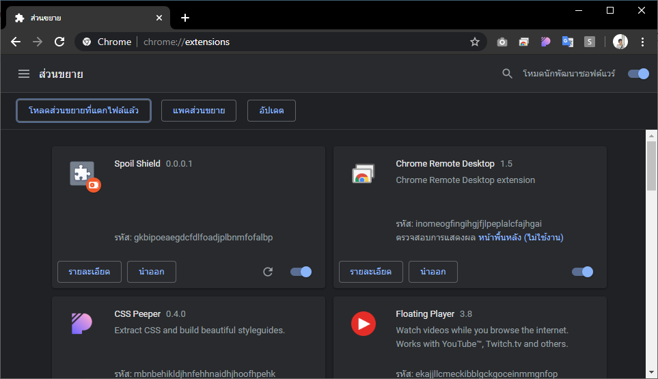Viewport: 658px width, 379px height.
Task: Open a new tab with plus icon
Action: pyautogui.click(x=185, y=18)
